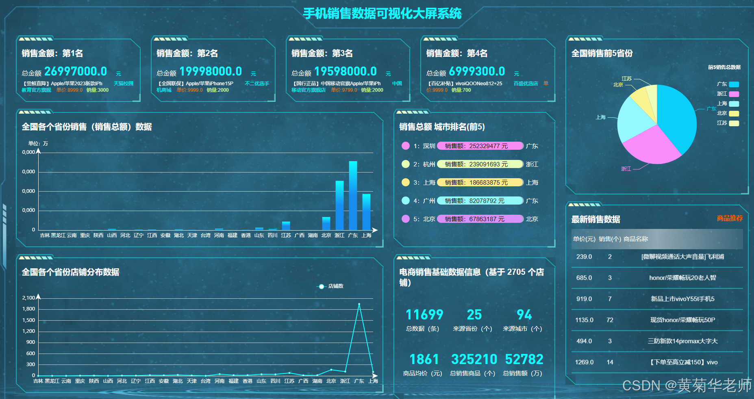This screenshot has width=754, height=399.
Task: Select the honor/荣耀畅玩20老人智 row
Action: pos(657,278)
